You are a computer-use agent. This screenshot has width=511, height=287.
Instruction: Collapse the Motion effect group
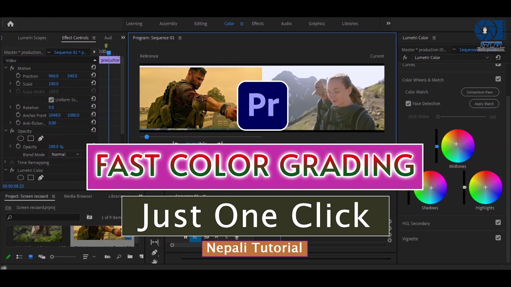click(6, 68)
